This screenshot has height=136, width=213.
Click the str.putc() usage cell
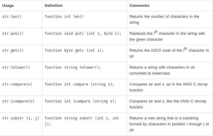(13, 34)
